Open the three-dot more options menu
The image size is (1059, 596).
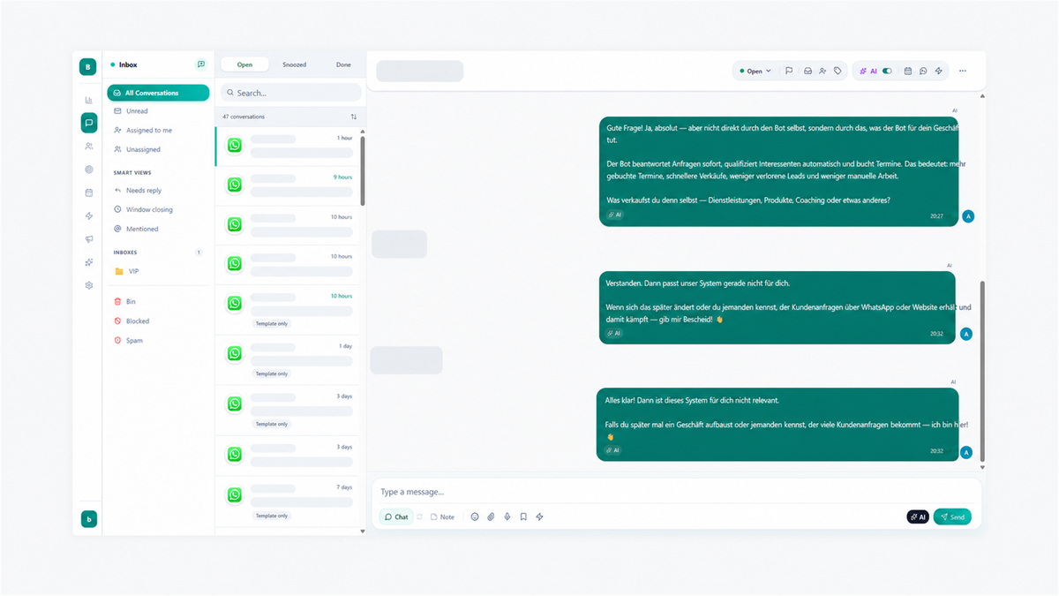click(x=963, y=71)
